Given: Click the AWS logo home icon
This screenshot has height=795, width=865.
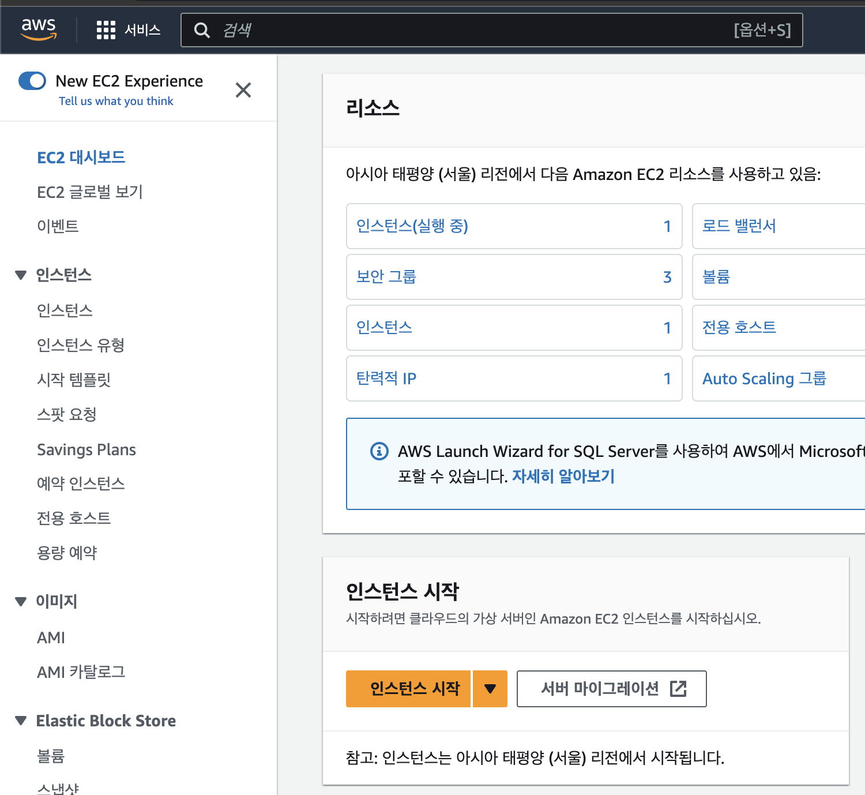Looking at the screenshot, I should (x=39, y=29).
